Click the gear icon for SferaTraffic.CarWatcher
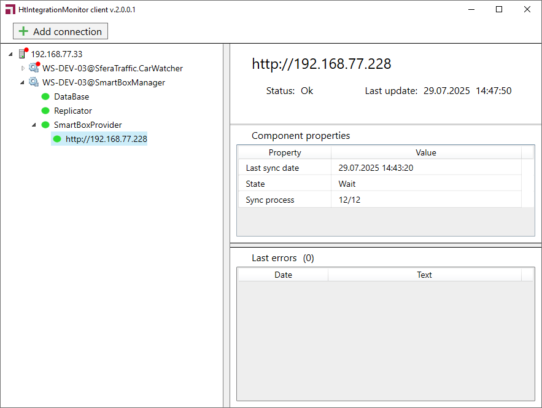Viewport: 542px width, 408px height. click(x=34, y=68)
